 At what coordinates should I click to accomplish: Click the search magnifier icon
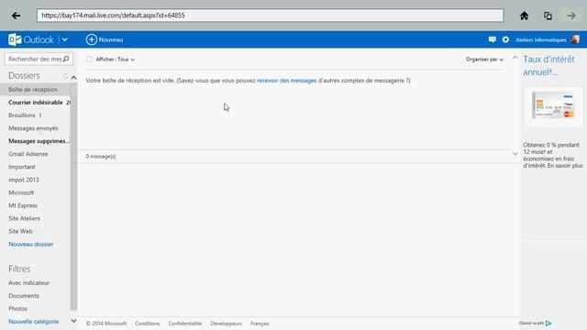[66, 59]
